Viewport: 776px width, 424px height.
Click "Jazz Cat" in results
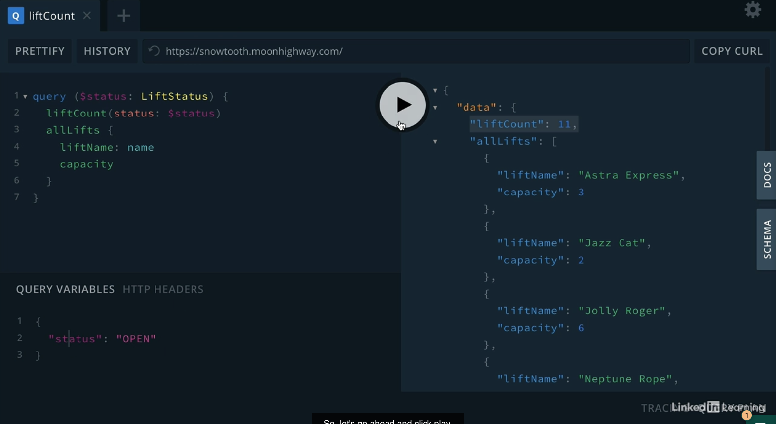point(612,243)
